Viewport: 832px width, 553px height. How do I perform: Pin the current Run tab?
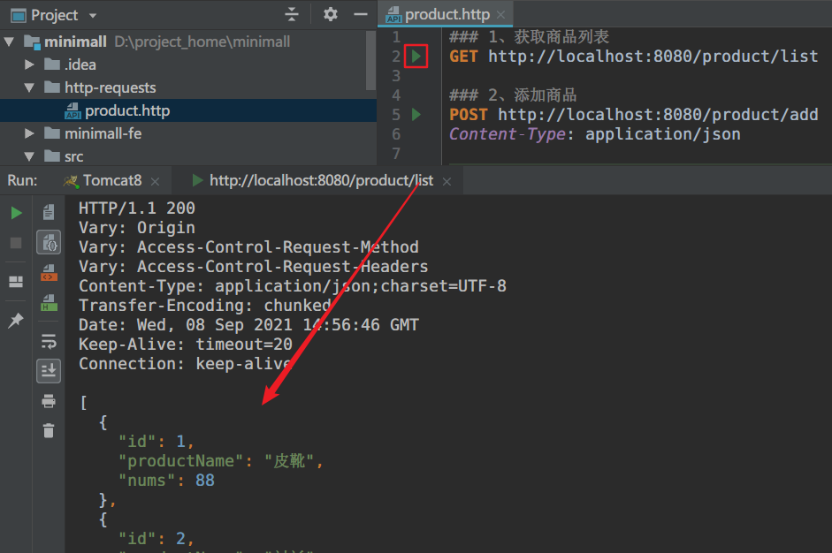click(x=17, y=320)
